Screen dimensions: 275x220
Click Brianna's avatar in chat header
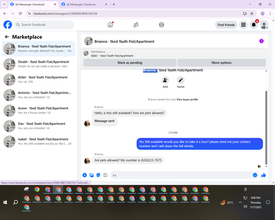(x=89, y=41)
